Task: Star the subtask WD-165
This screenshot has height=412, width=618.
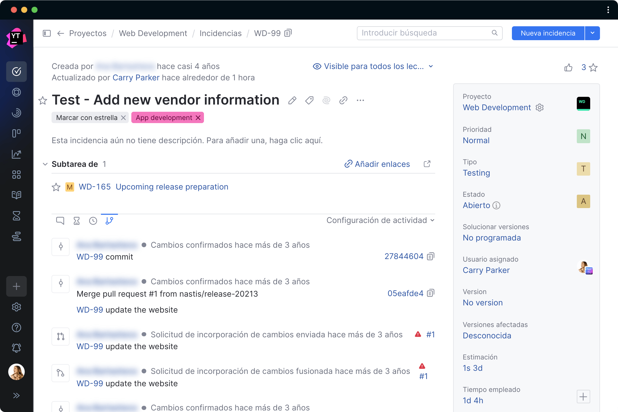Action: click(56, 187)
